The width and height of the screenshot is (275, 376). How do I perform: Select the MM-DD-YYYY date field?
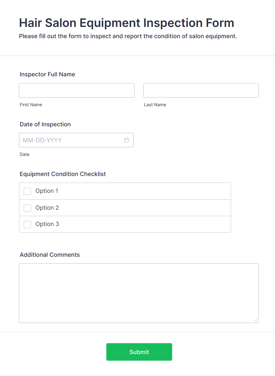pyautogui.click(x=76, y=140)
